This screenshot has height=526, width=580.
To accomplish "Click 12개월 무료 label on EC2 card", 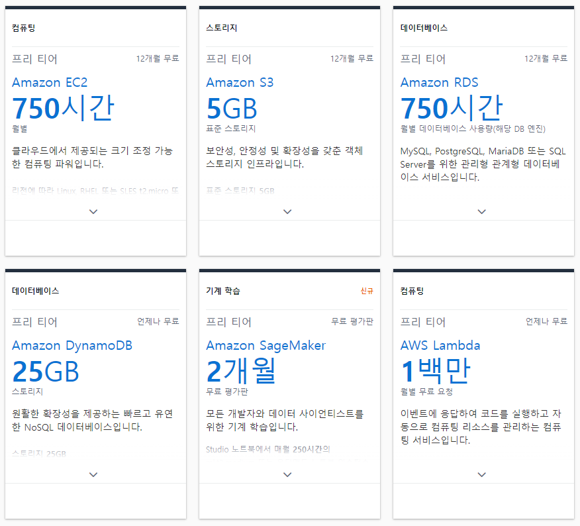I will (x=158, y=58).
